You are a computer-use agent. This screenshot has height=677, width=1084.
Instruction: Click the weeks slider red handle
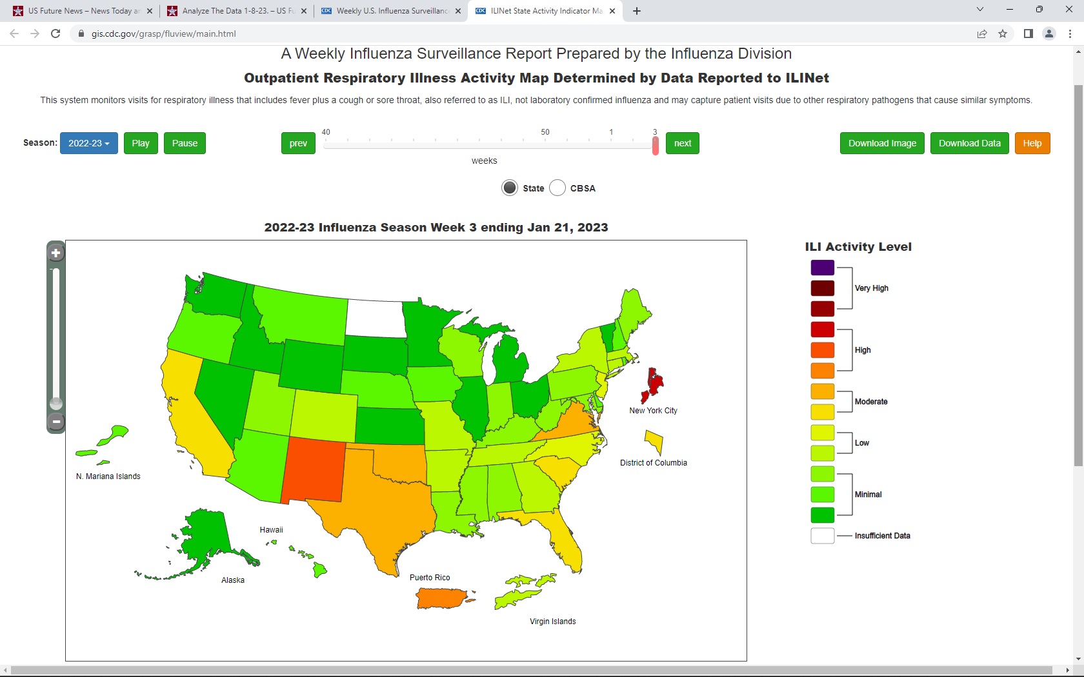(656, 146)
